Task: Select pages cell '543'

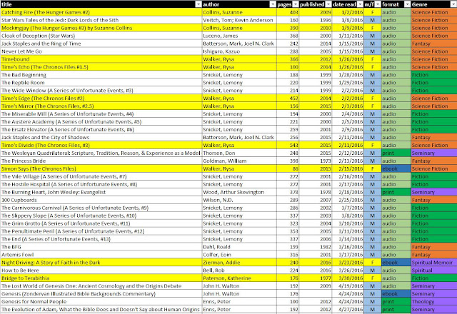Action: 288,146
